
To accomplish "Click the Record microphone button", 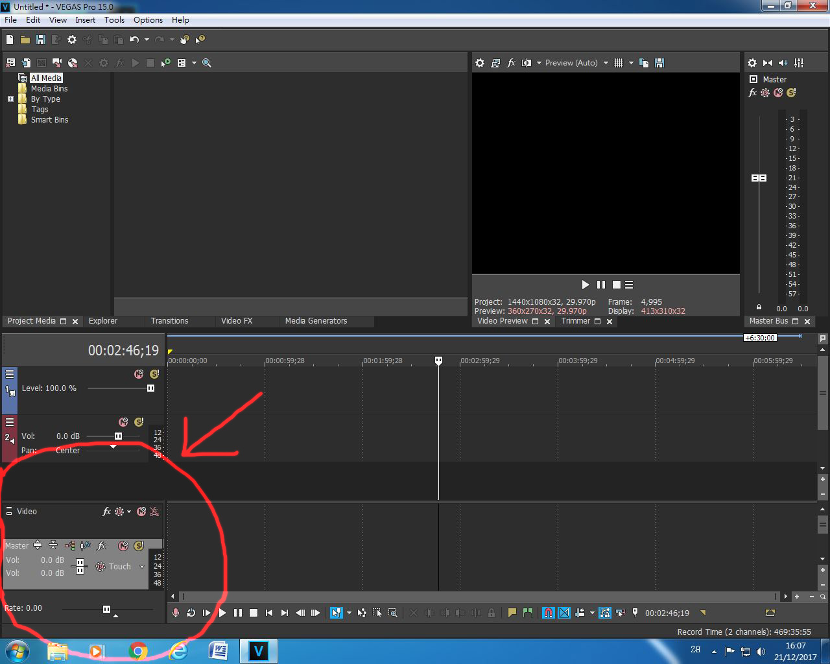I will (175, 613).
